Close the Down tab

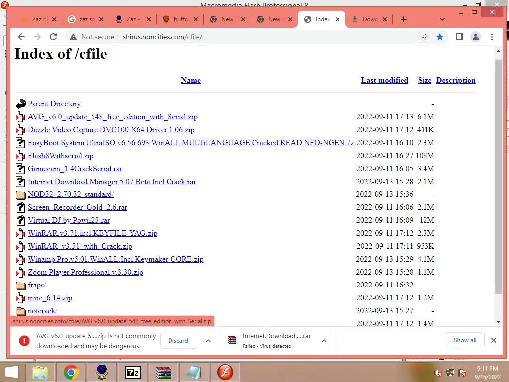tap(385, 19)
